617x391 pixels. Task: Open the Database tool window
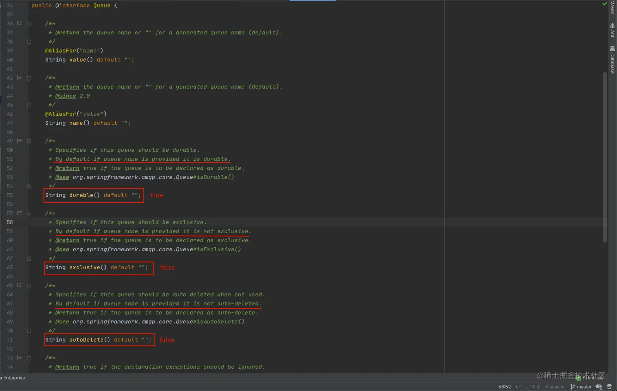(x=612, y=60)
